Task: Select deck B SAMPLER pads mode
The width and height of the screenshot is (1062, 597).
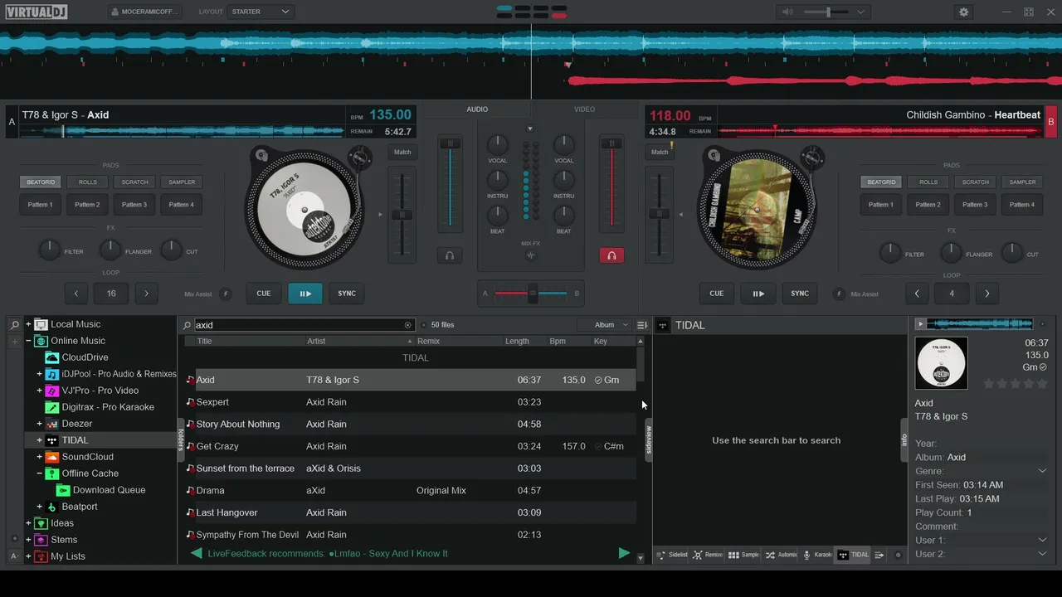Action: (1022, 182)
